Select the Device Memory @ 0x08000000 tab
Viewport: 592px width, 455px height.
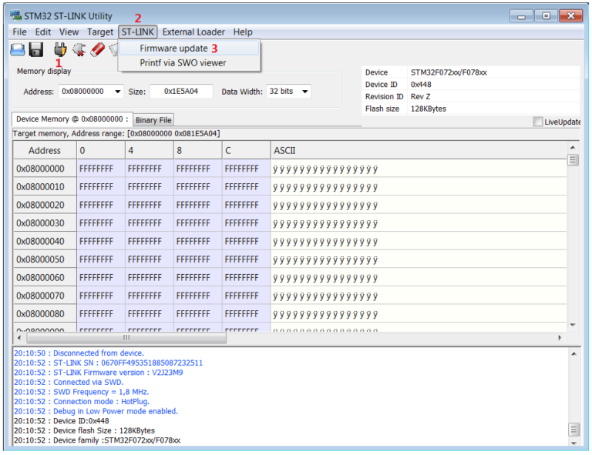click(x=72, y=119)
